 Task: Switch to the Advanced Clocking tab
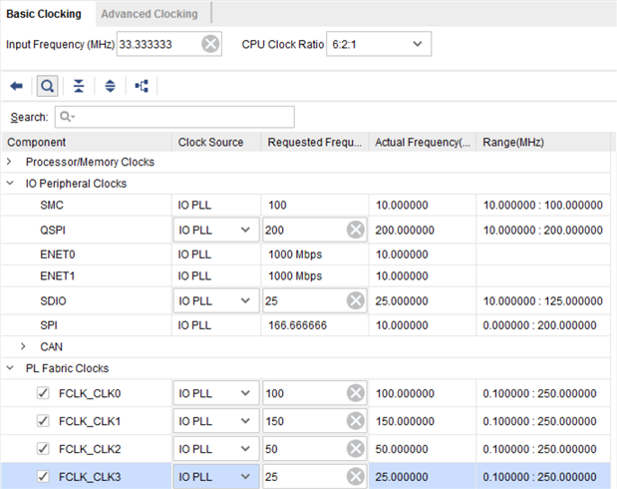150,14
